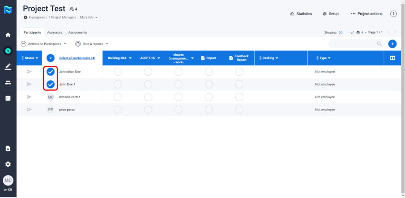Screen dimensions: 405x198
Task: Open the column layout icon in table header
Action: [x=392, y=58]
